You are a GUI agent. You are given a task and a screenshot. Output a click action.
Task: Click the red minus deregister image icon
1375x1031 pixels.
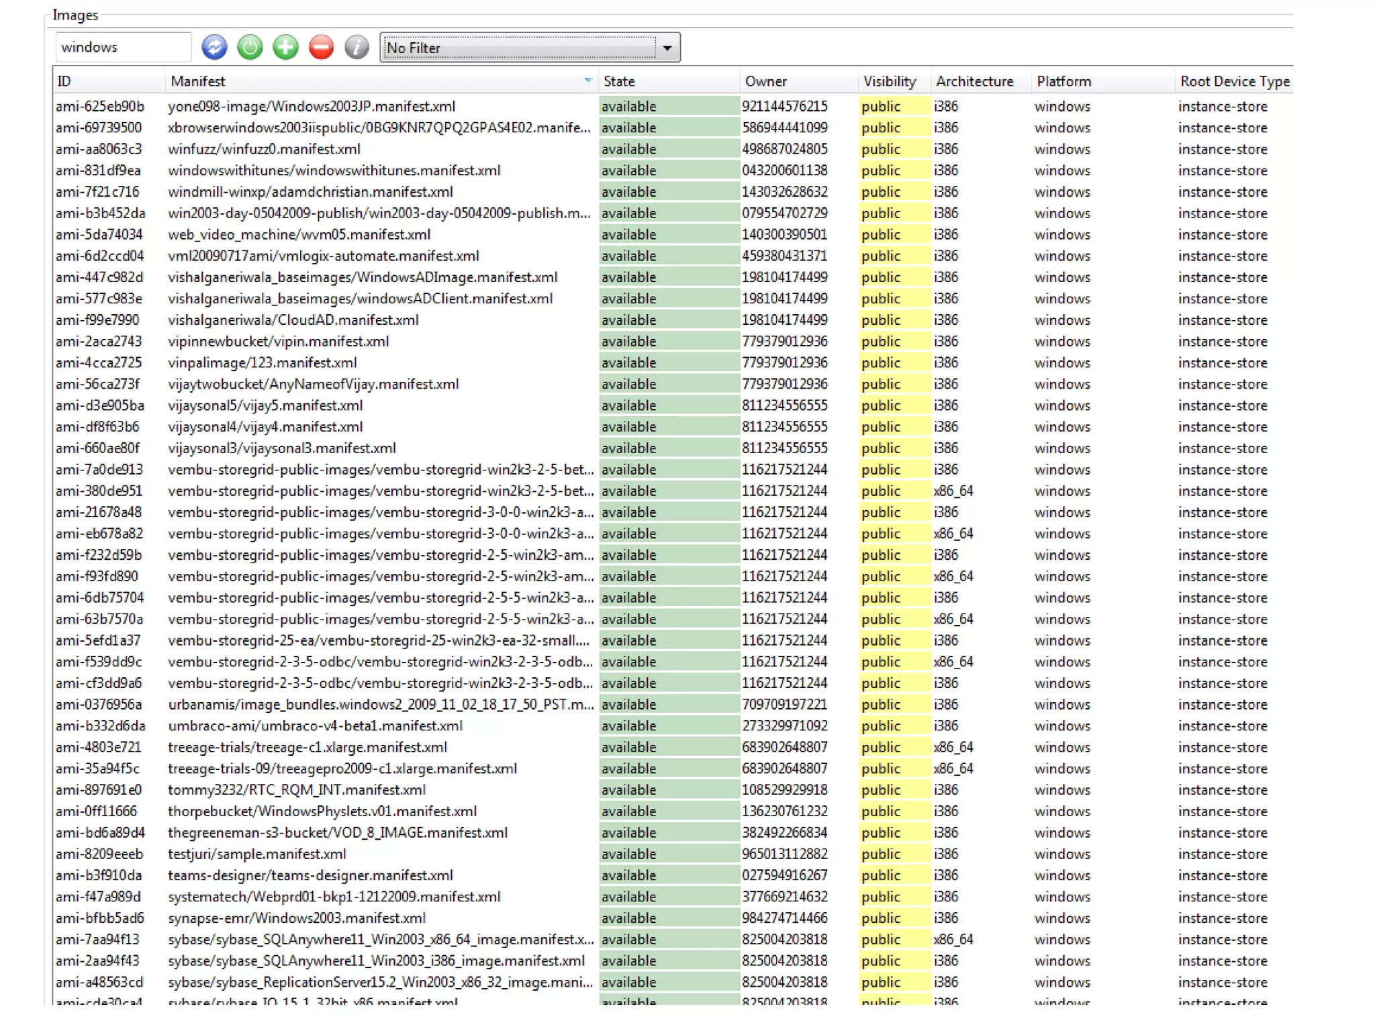(321, 48)
